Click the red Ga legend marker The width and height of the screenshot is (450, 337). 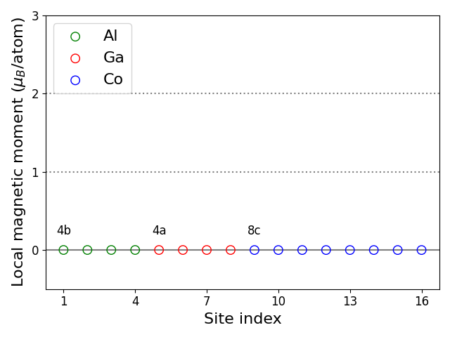[x=75, y=58]
